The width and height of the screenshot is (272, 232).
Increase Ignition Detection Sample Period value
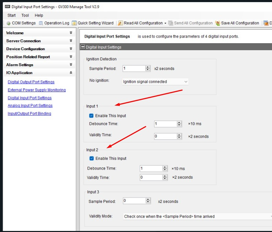click(x=148, y=67)
